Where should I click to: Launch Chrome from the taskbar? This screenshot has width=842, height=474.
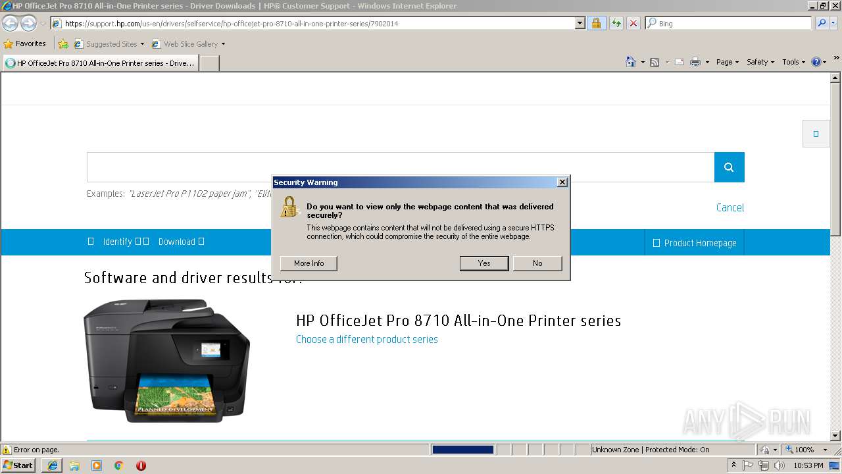pos(119,465)
